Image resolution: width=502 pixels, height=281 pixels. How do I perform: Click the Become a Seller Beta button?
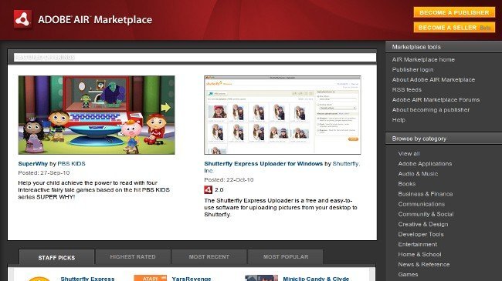(454, 28)
